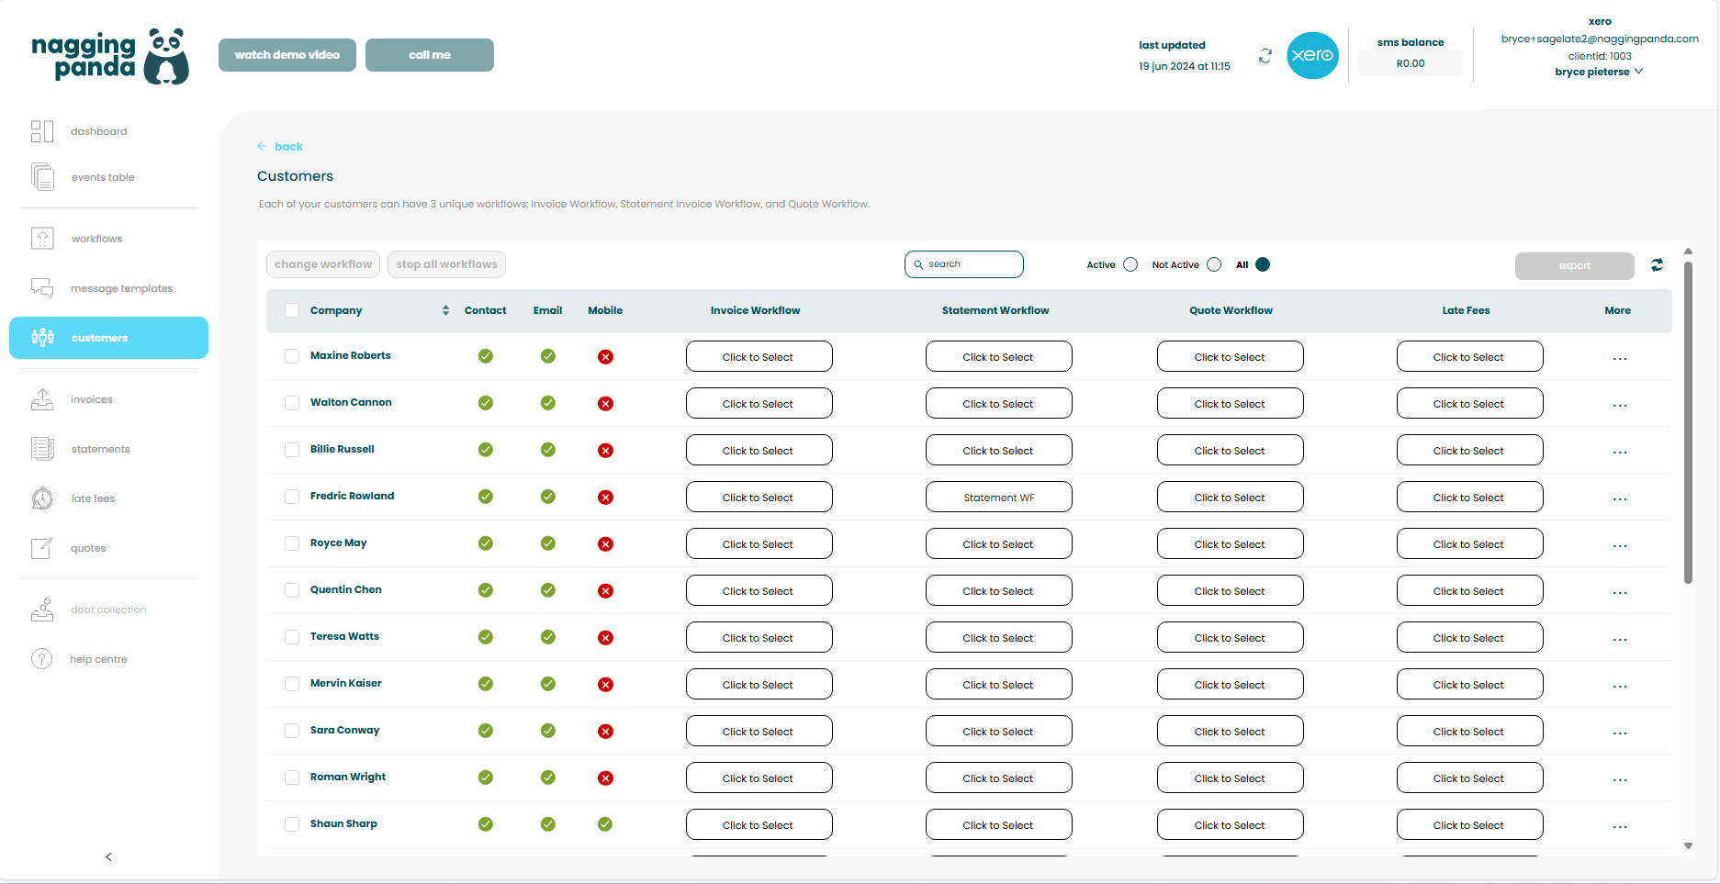The width and height of the screenshot is (1720, 884).
Task: Select the Not Active radio filter
Action: click(1214, 264)
